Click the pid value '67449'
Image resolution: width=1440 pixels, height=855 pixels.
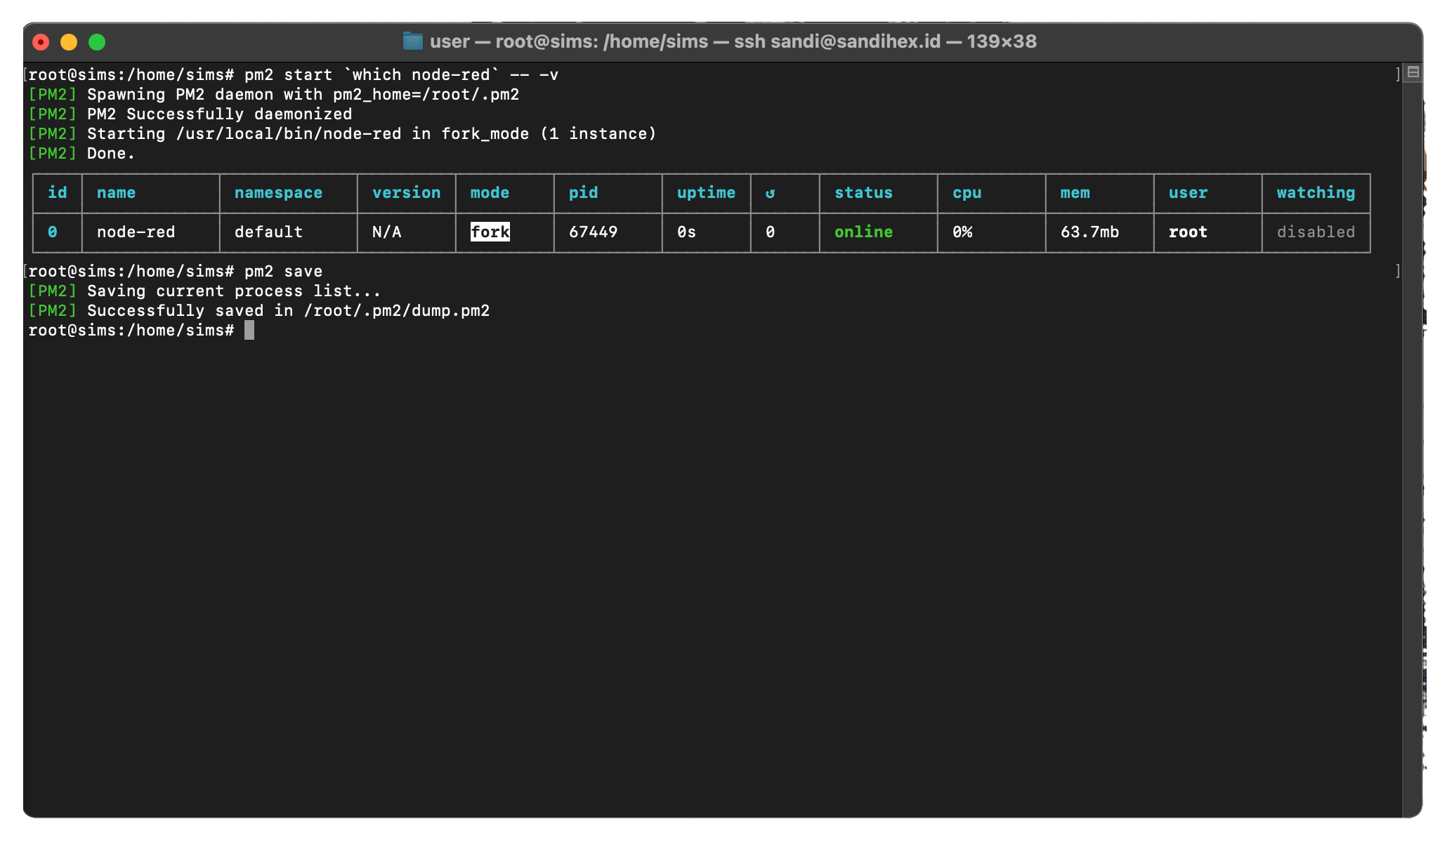click(593, 232)
